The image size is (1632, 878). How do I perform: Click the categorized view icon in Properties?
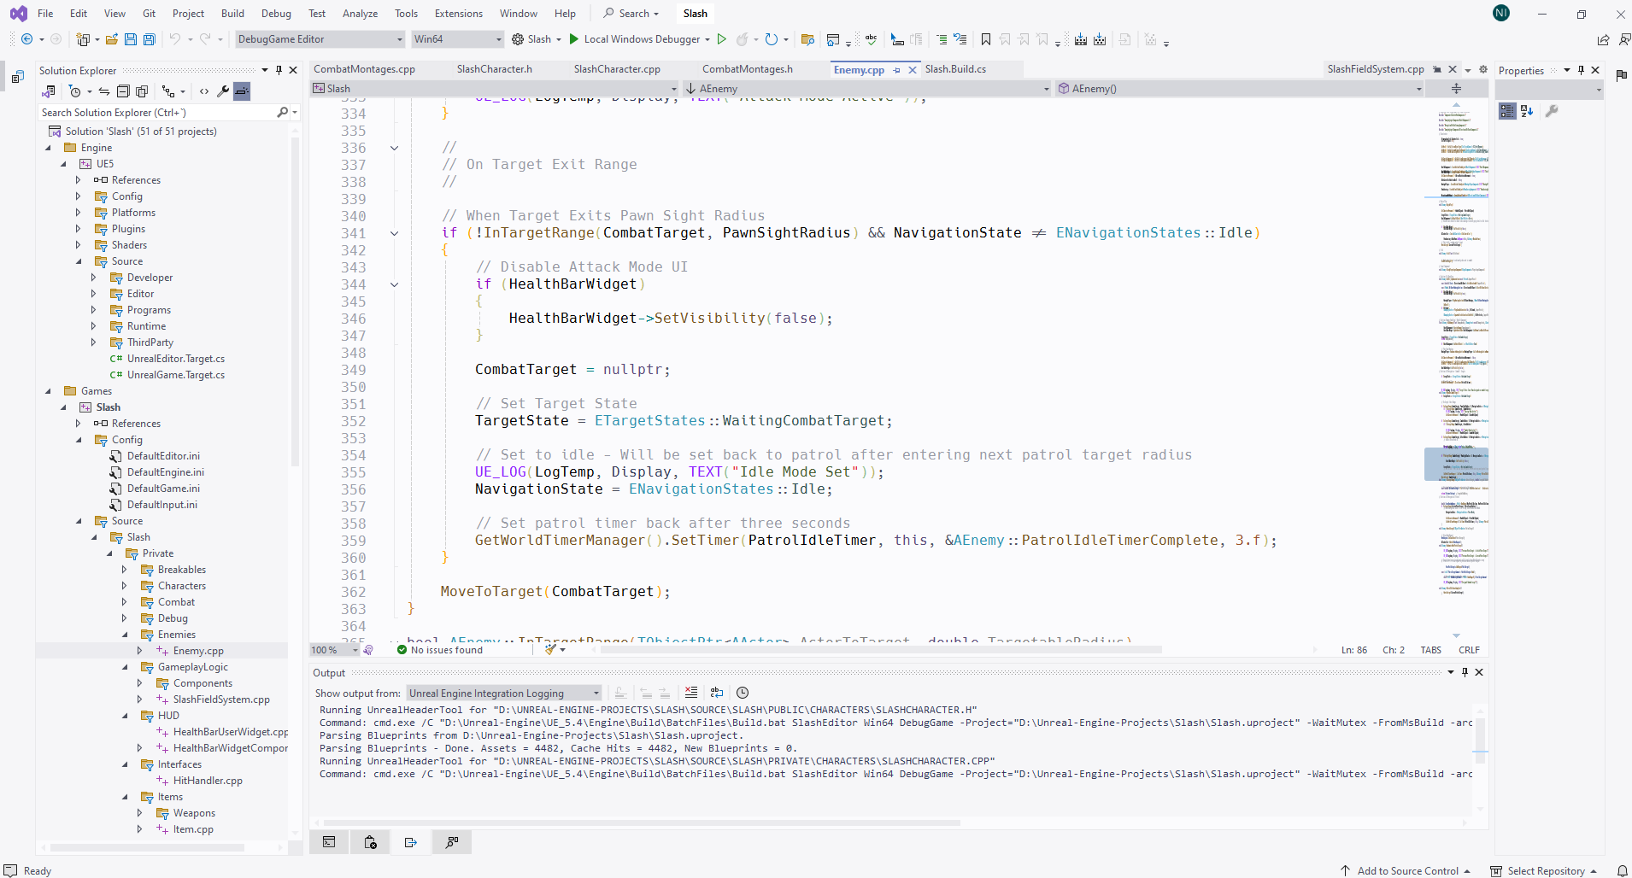(x=1507, y=111)
